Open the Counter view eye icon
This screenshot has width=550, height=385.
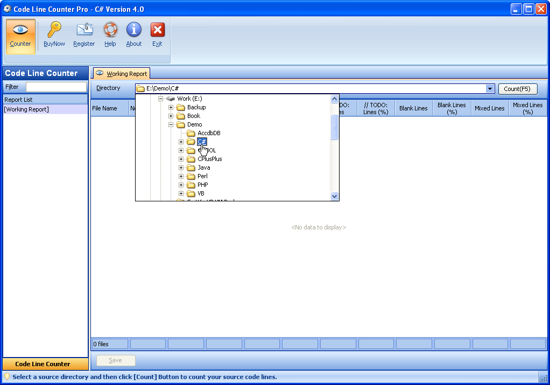[20, 30]
